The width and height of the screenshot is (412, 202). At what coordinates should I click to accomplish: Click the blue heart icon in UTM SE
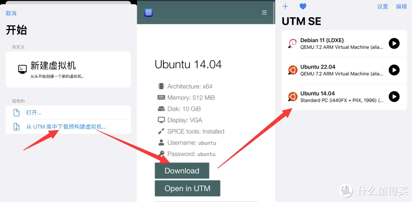coord(303,6)
